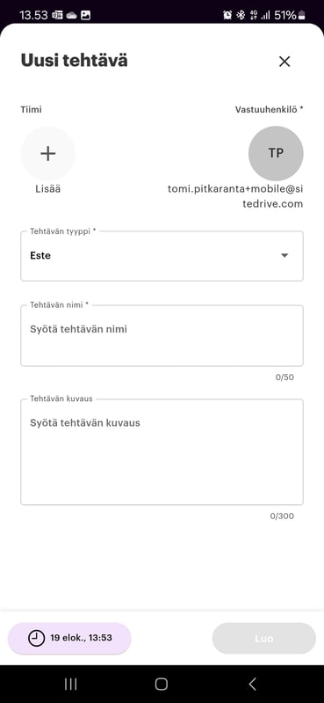Select the Este task type field
The width and height of the screenshot is (324, 703).
tap(162, 256)
